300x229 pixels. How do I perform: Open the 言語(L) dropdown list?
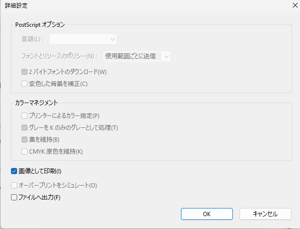83,39
